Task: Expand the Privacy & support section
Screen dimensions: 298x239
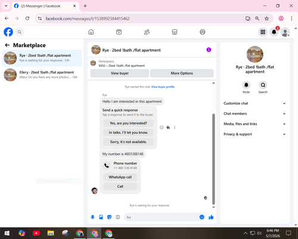Action: click(x=254, y=134)
